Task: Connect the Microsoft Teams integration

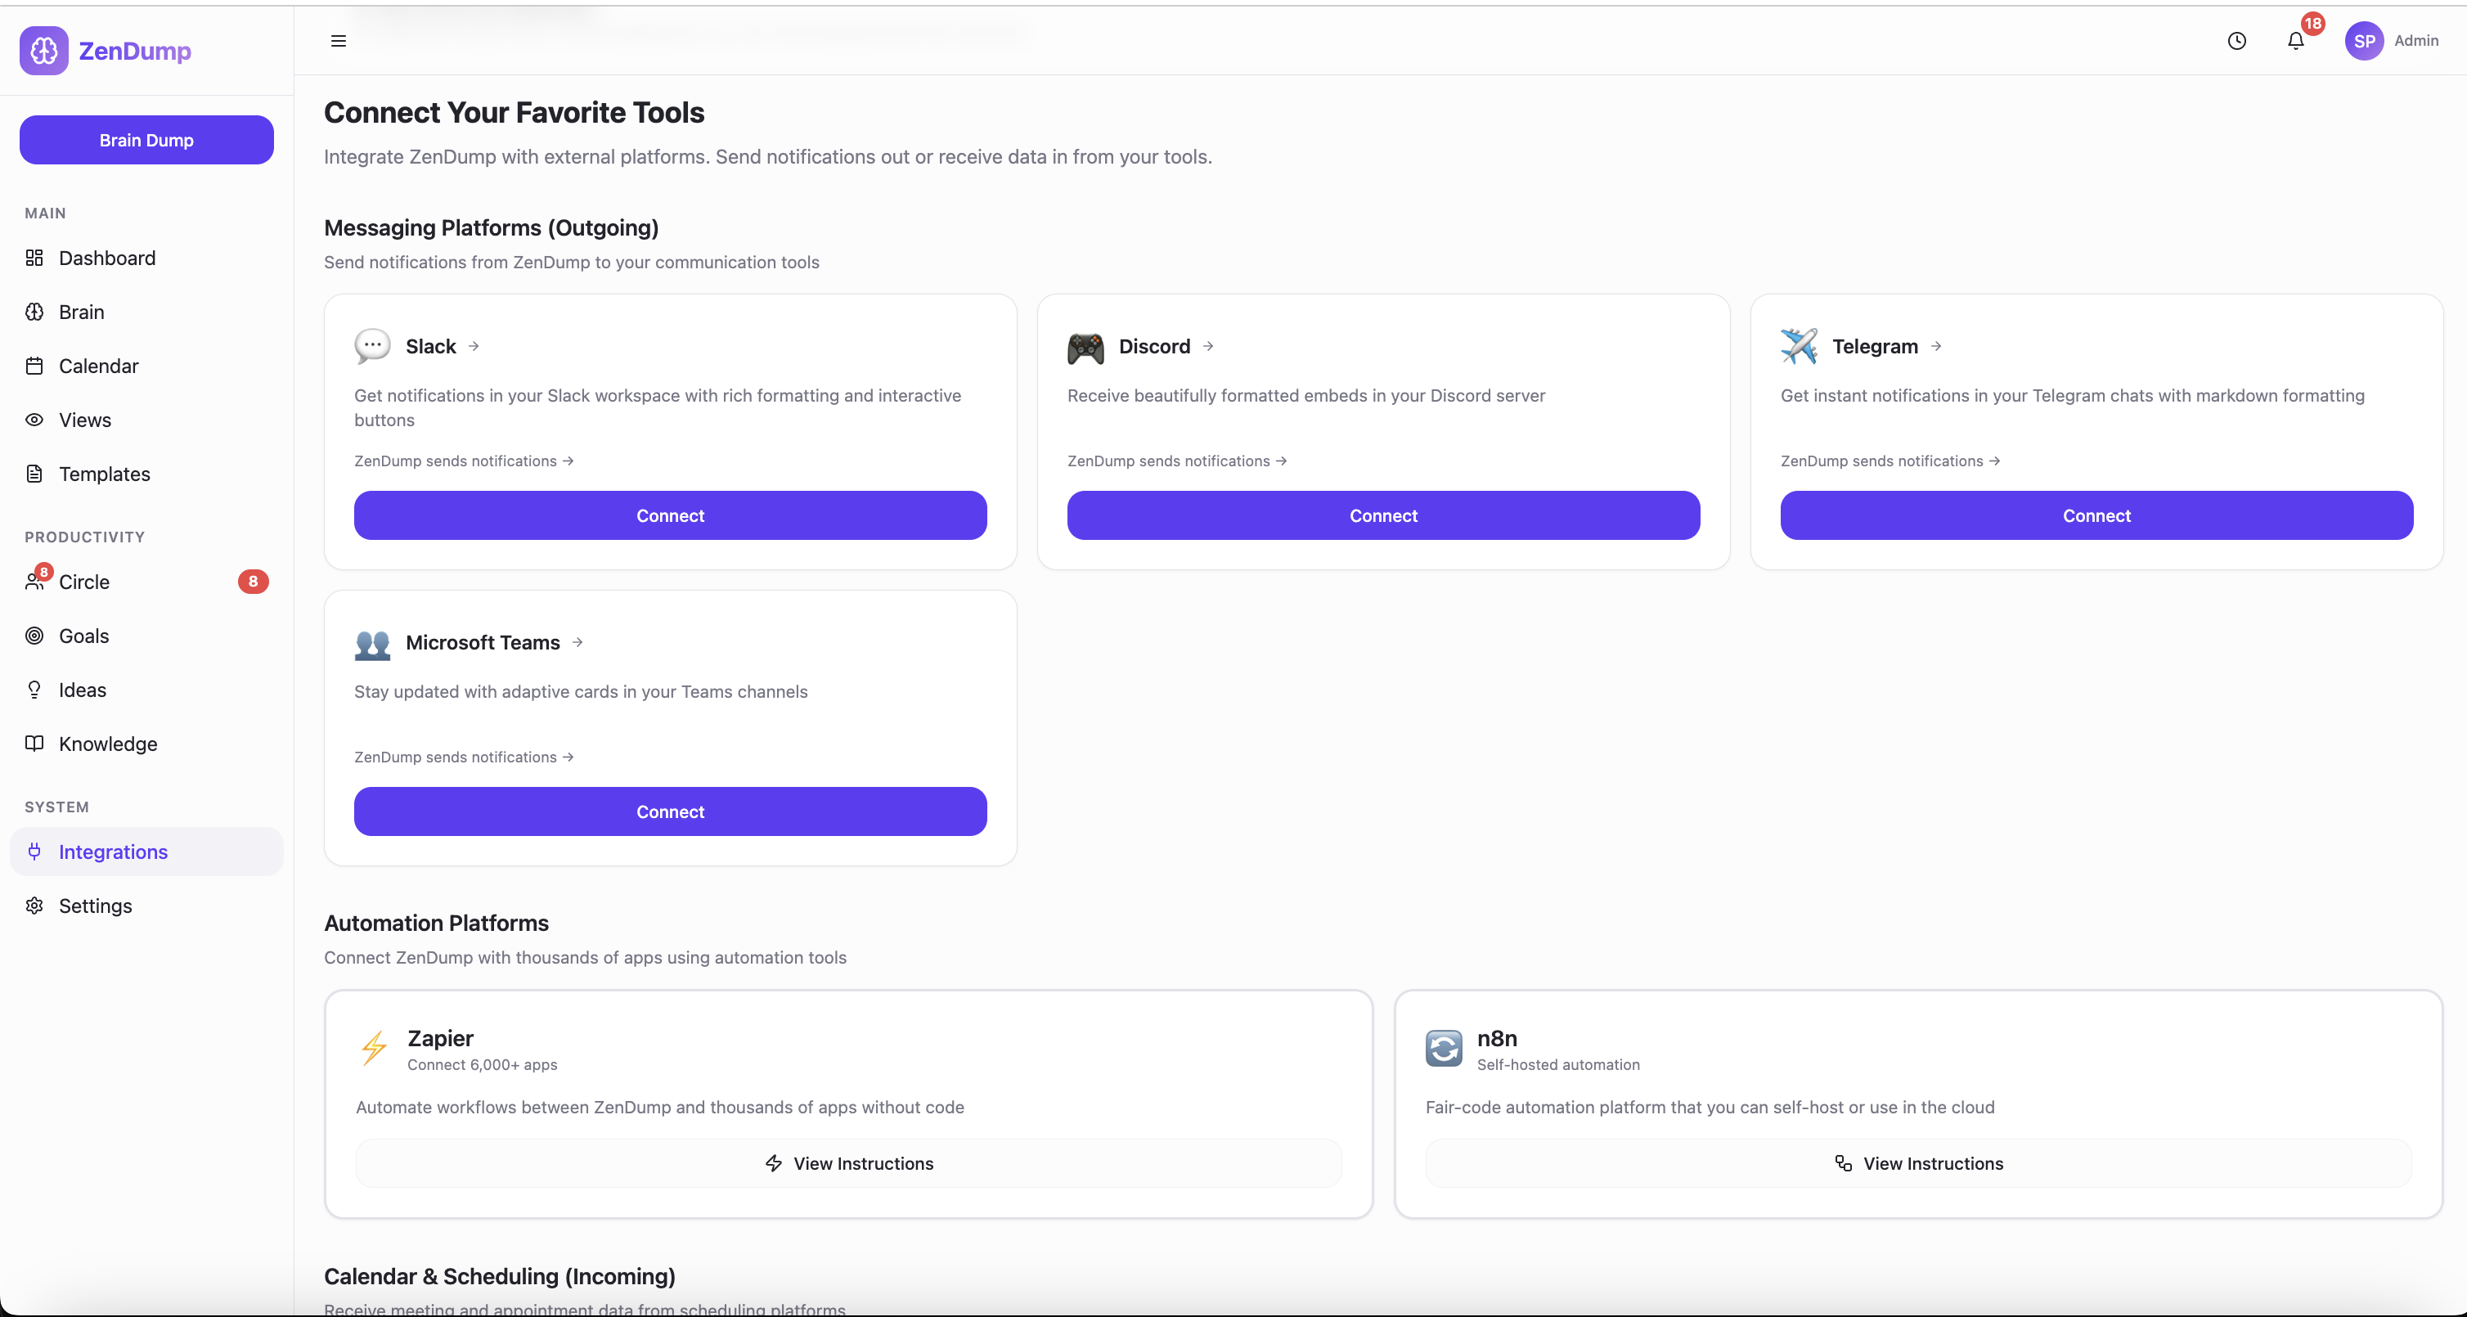Action: click(671, 811)
